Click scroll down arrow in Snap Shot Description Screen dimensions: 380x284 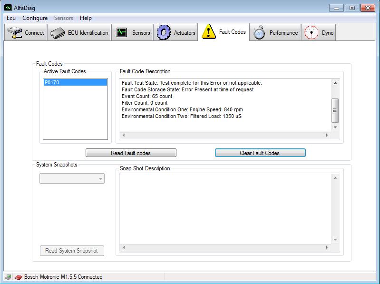[x=335, y=239]
